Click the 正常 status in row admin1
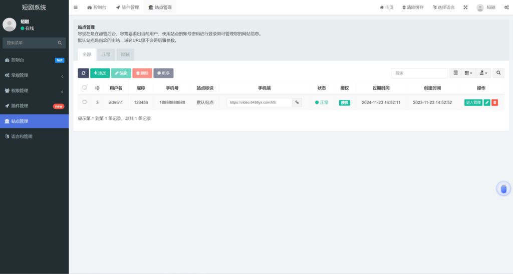Screen dimensions: 513x274 pos(322,102)
